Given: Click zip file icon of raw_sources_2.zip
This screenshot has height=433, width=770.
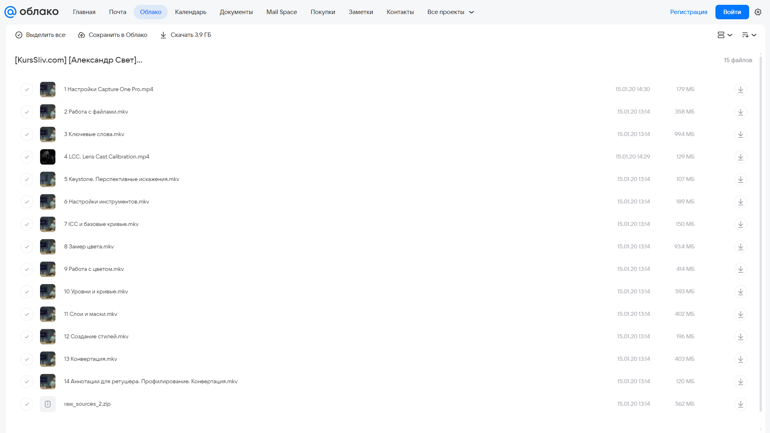Looking at the screenshot, I should coord(48,404).
